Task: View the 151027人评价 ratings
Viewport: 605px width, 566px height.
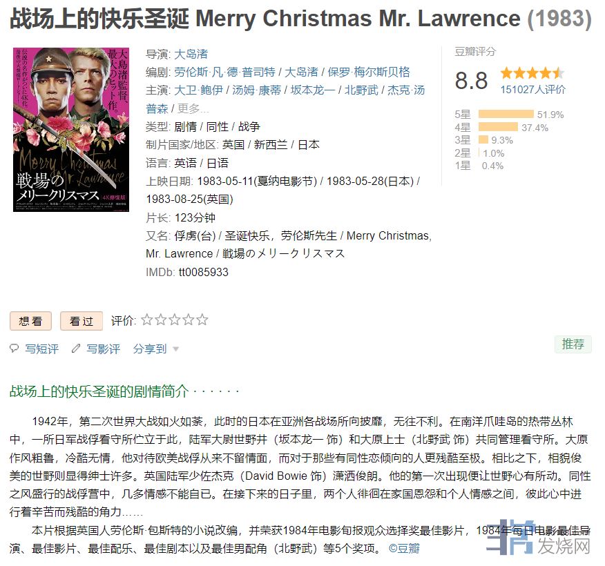Action: pos(533,90)
